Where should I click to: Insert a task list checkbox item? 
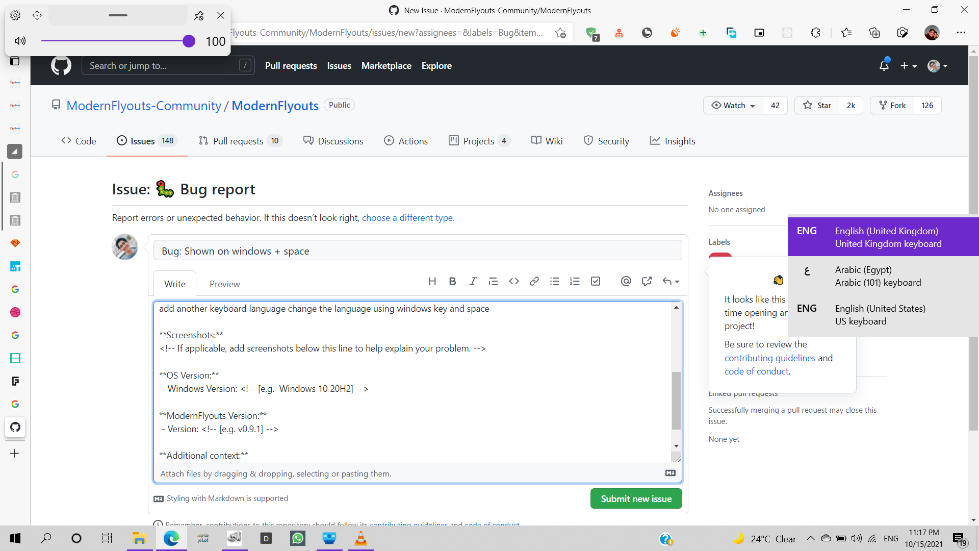click(x=595, y=281)
